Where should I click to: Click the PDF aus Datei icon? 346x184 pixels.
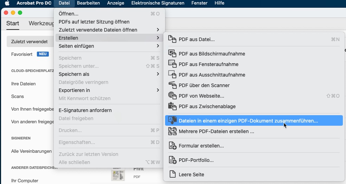pos(172,39)
